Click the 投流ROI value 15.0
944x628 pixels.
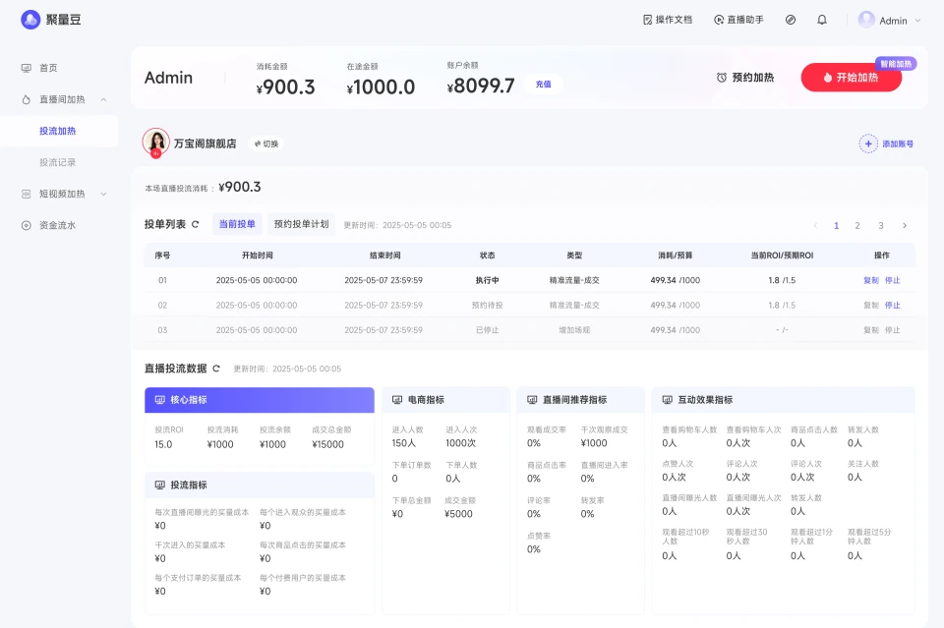(163, 444)
